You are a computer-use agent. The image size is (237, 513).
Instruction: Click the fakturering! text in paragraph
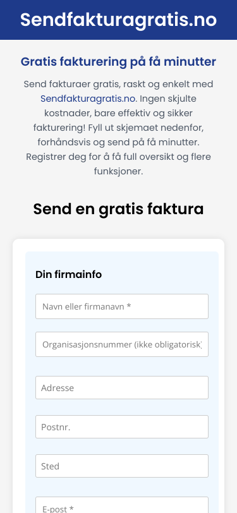tap(59, 128)
